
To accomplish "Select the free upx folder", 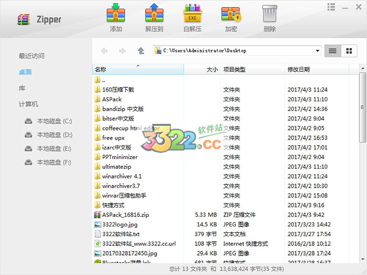I will [225, 137].
